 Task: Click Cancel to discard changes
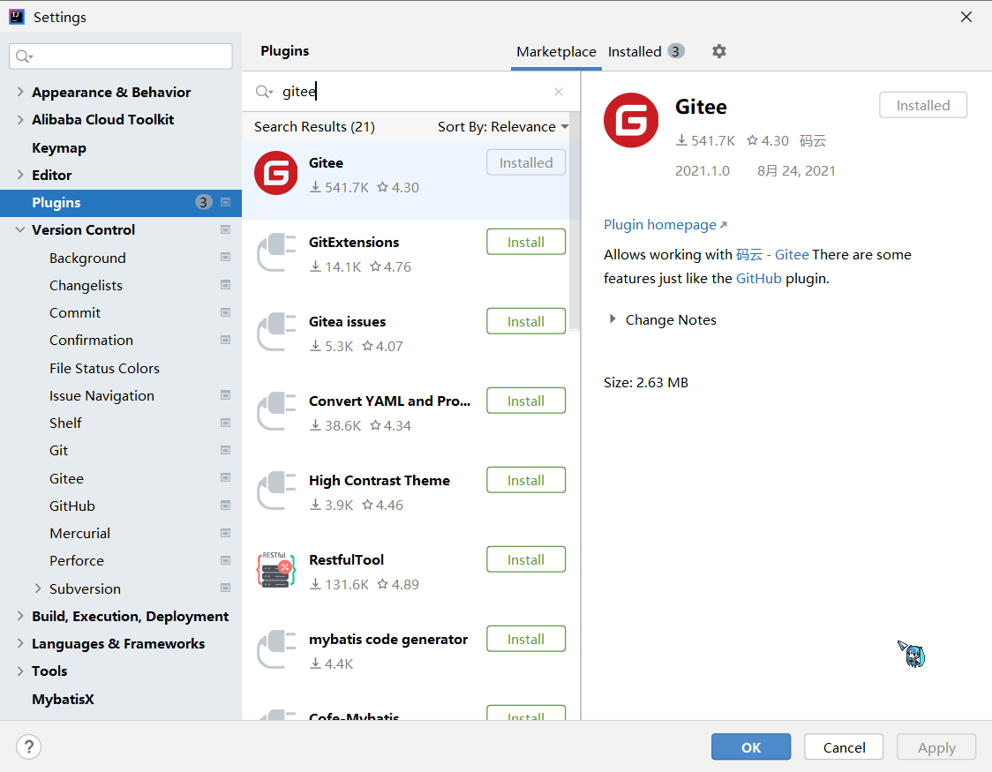[x=844, y=746]
